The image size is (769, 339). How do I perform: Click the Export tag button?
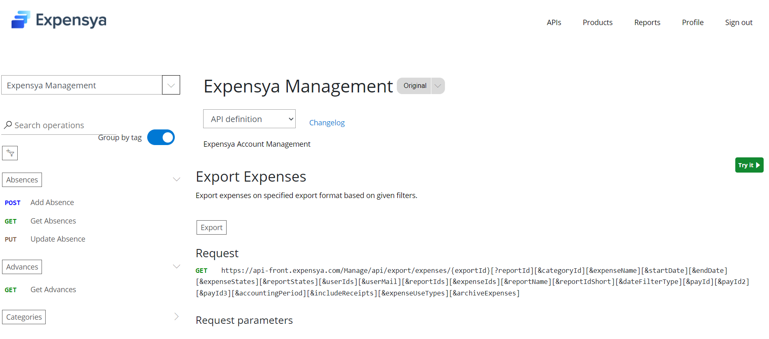211,228
